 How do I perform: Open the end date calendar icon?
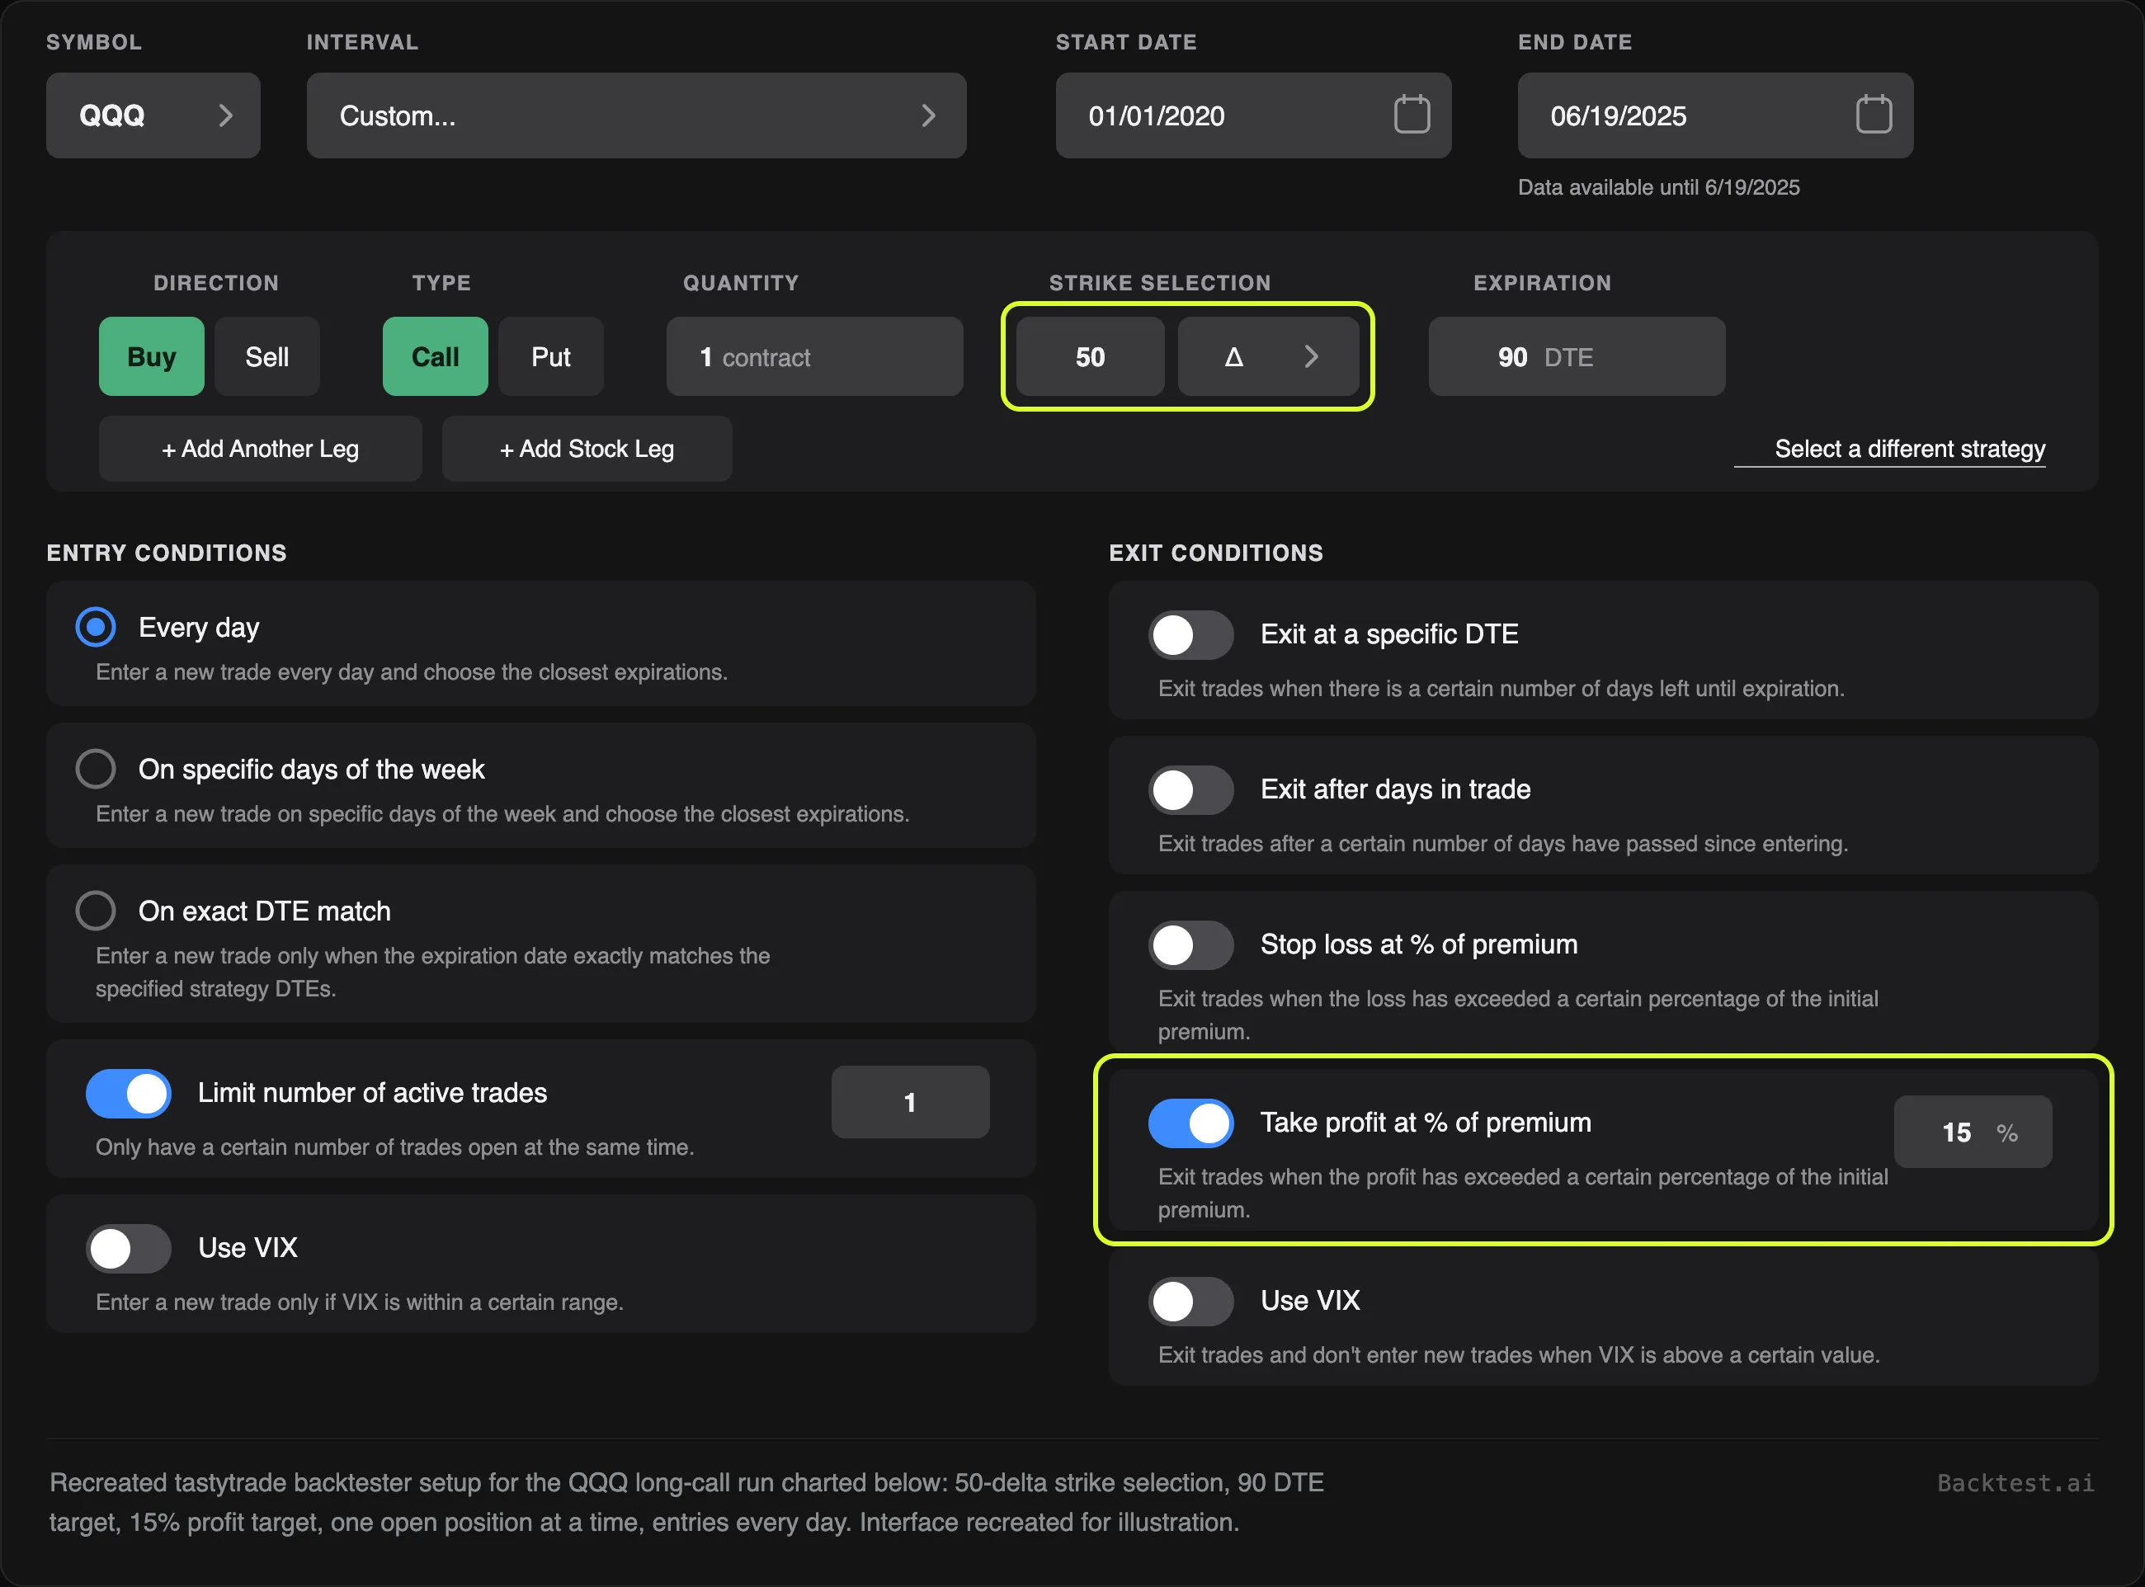(x=1873, y=115)
